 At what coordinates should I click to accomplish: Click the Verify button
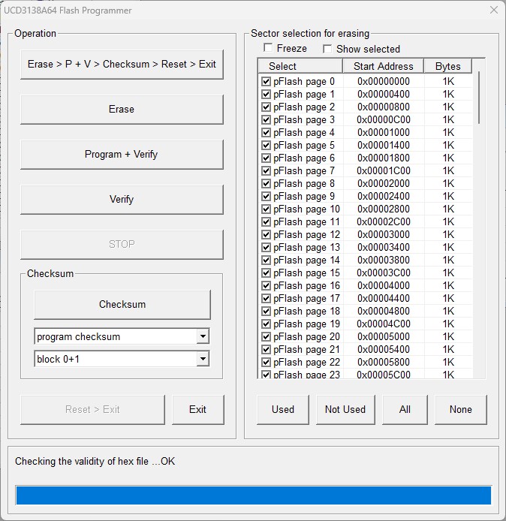coord(122,199)
